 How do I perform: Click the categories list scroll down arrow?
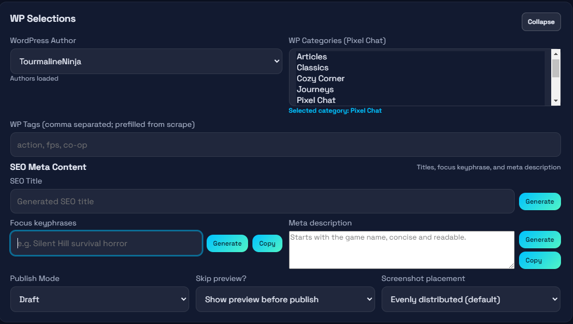coord(556,101)
